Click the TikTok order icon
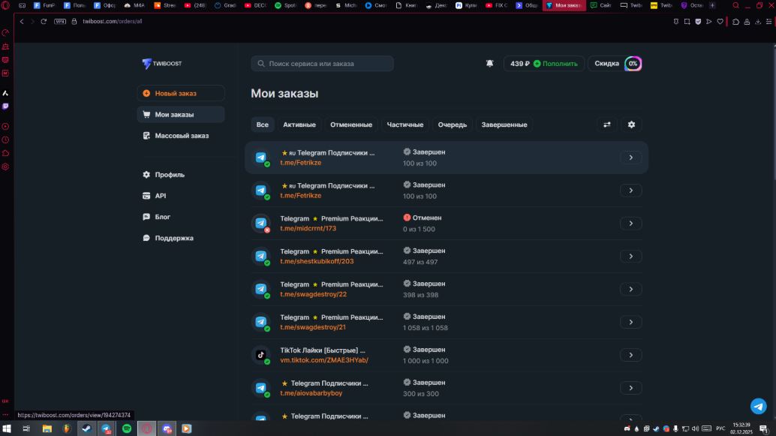Image resolution: width=776 pixels, height=436 pixels. point(261,355)
